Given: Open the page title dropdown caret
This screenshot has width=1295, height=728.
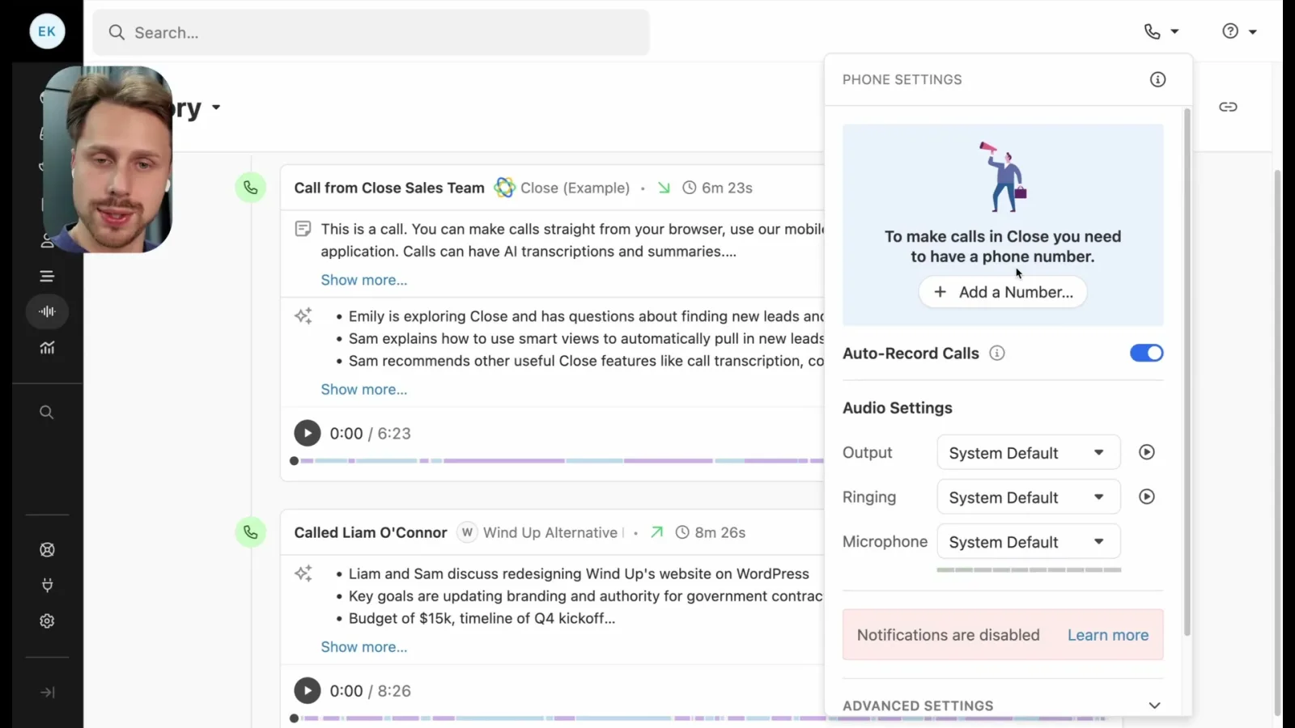Looking at the screenshot, I should point(216,107).
